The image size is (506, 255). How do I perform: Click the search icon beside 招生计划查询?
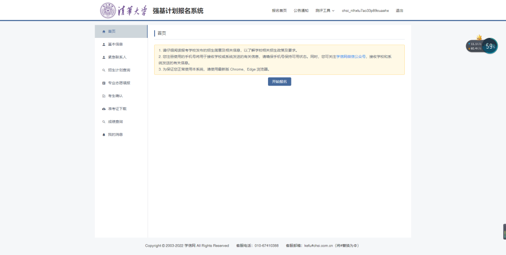tap(104, 70)
